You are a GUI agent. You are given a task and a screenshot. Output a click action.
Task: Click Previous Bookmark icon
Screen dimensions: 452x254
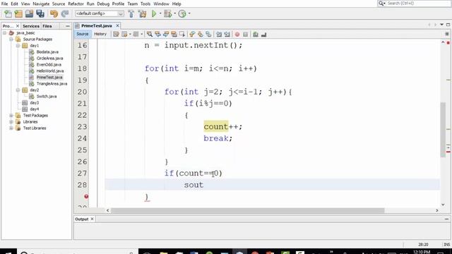[x=192, y=35]
